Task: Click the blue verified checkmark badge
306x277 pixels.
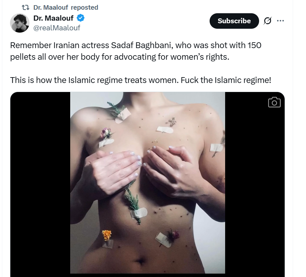Action: pos(81,18)
